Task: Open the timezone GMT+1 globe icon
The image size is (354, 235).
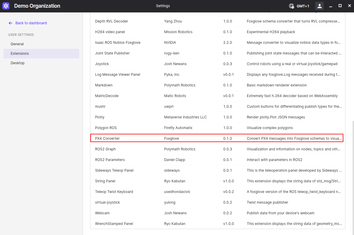Action: point(291,6)
